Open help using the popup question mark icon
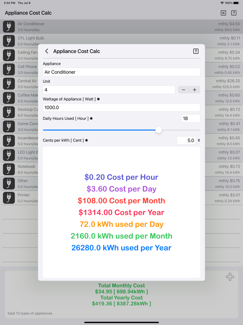243x325 pixels. (x=196, y=51)
